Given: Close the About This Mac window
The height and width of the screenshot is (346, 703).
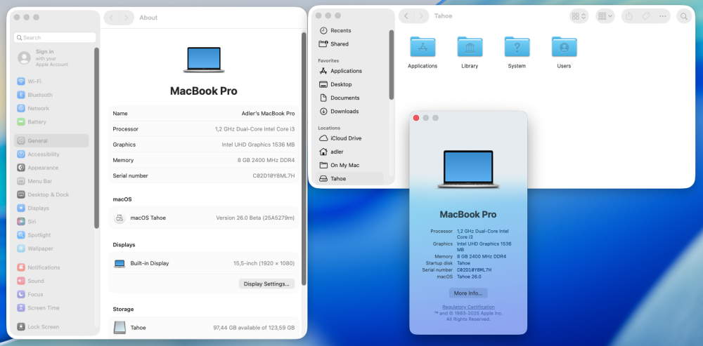Looking at the screenshot, I should pos(416,118).
